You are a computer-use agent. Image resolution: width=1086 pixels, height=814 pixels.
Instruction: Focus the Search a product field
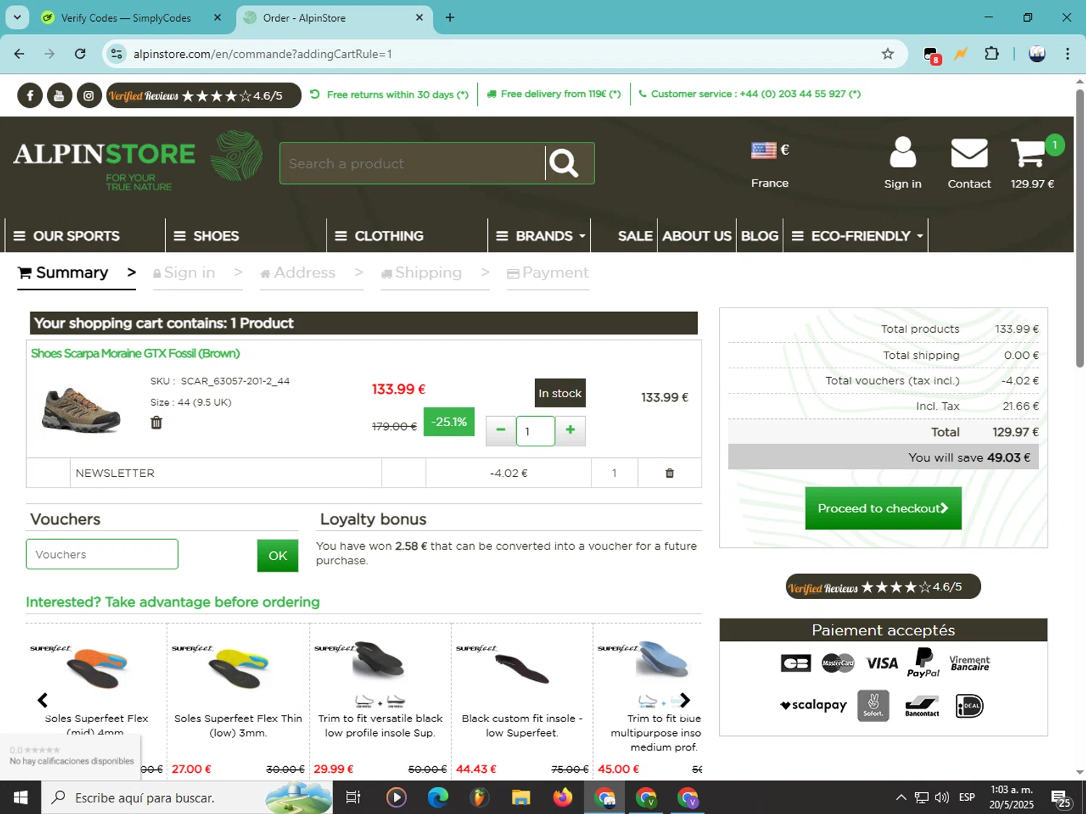click(x=413, y=164)
